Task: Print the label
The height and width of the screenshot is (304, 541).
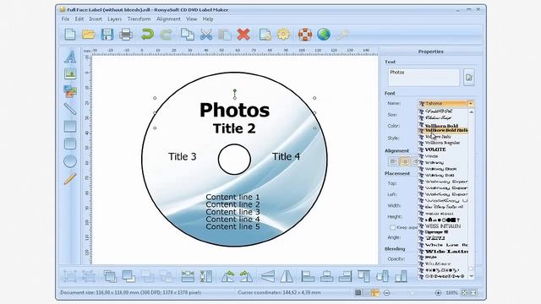Action: [126, 35]
